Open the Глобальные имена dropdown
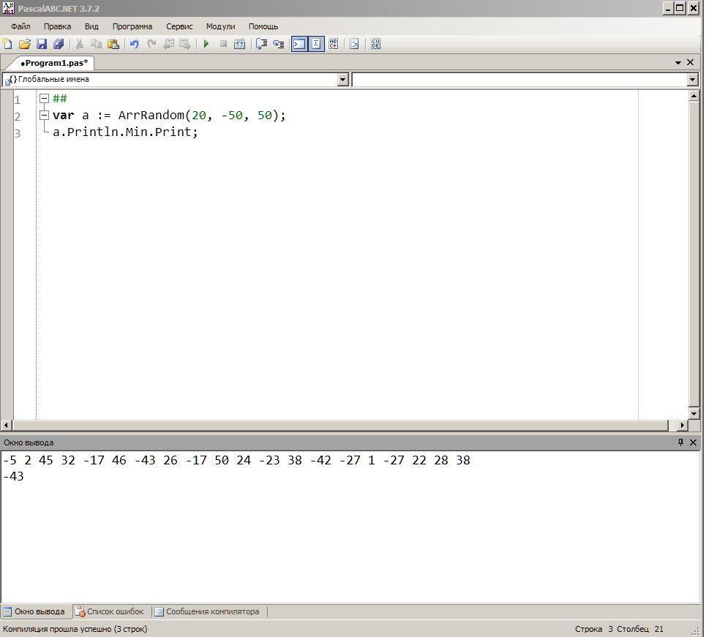 [x=342, y=80]
